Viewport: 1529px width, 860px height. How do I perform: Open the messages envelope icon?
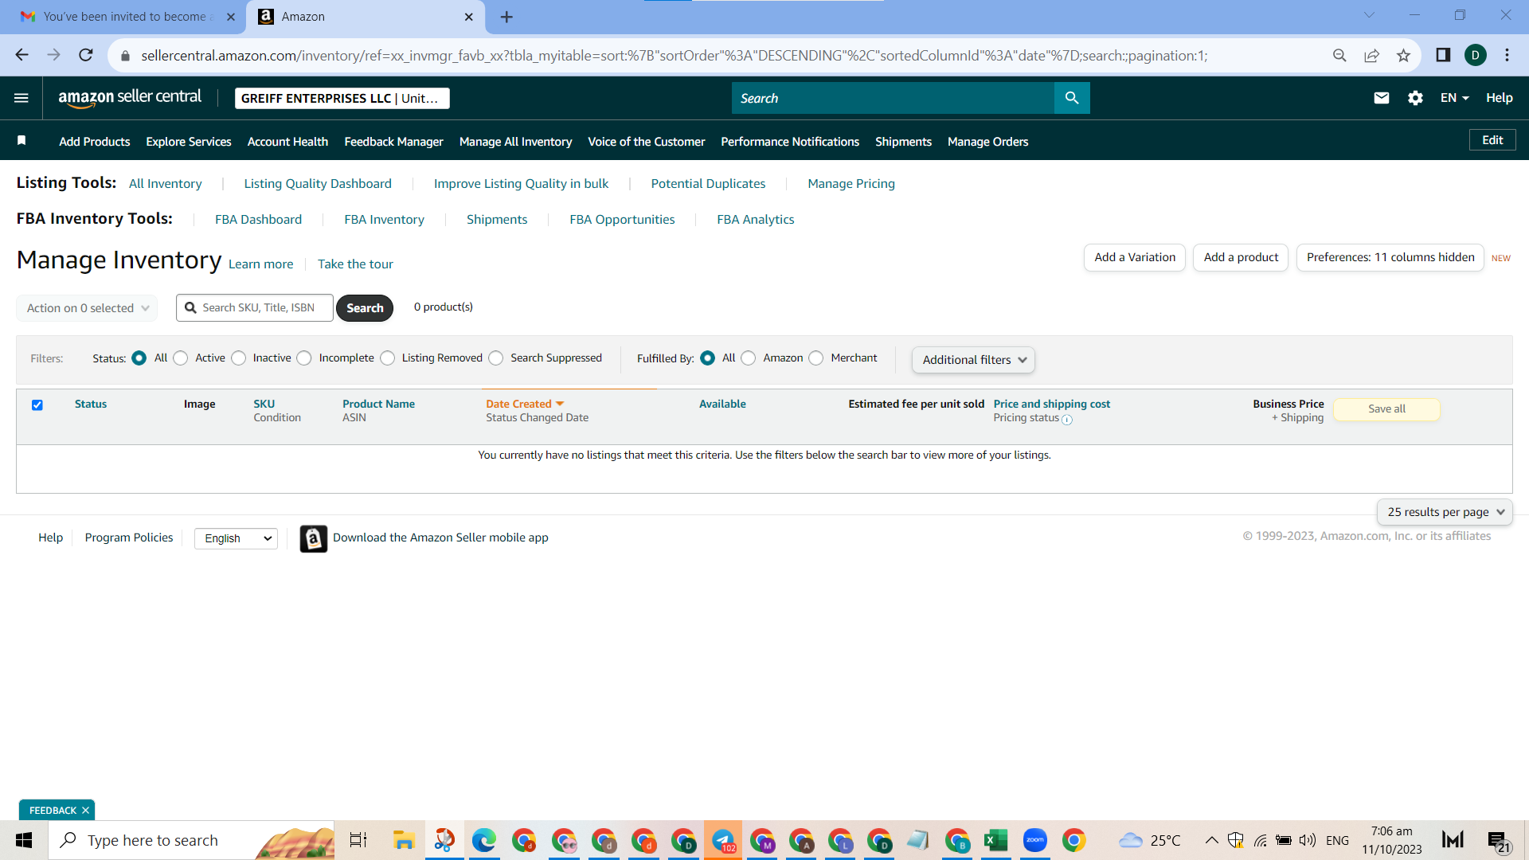(x=1382, y=98)
